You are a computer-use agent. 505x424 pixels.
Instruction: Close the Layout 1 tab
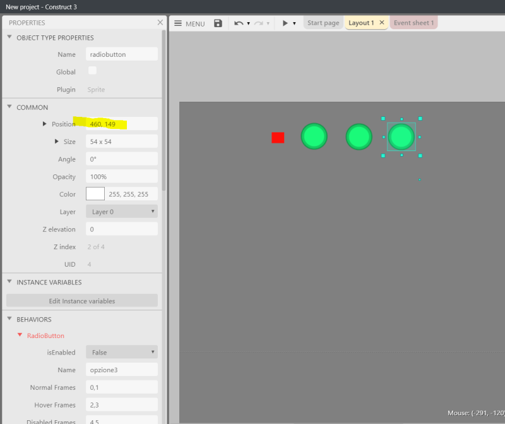click(x=382, y=23)
